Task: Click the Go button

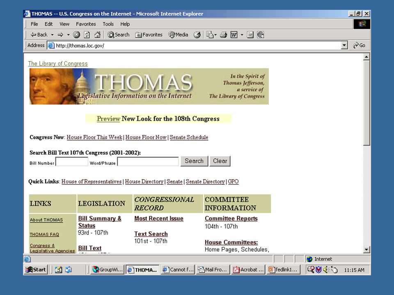Action: click(x=359, y=45)
